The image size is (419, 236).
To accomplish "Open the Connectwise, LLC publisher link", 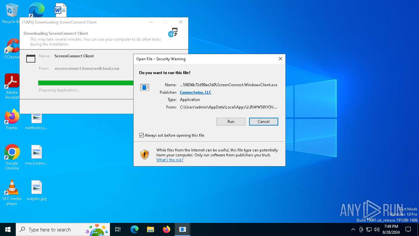I will (195, 92).
